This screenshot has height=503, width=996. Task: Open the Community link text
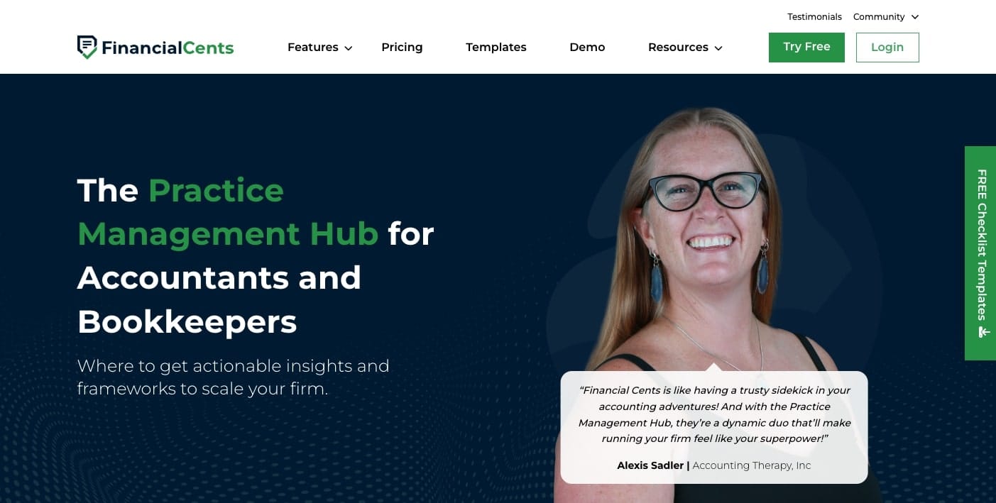click(x=879, y=17)
